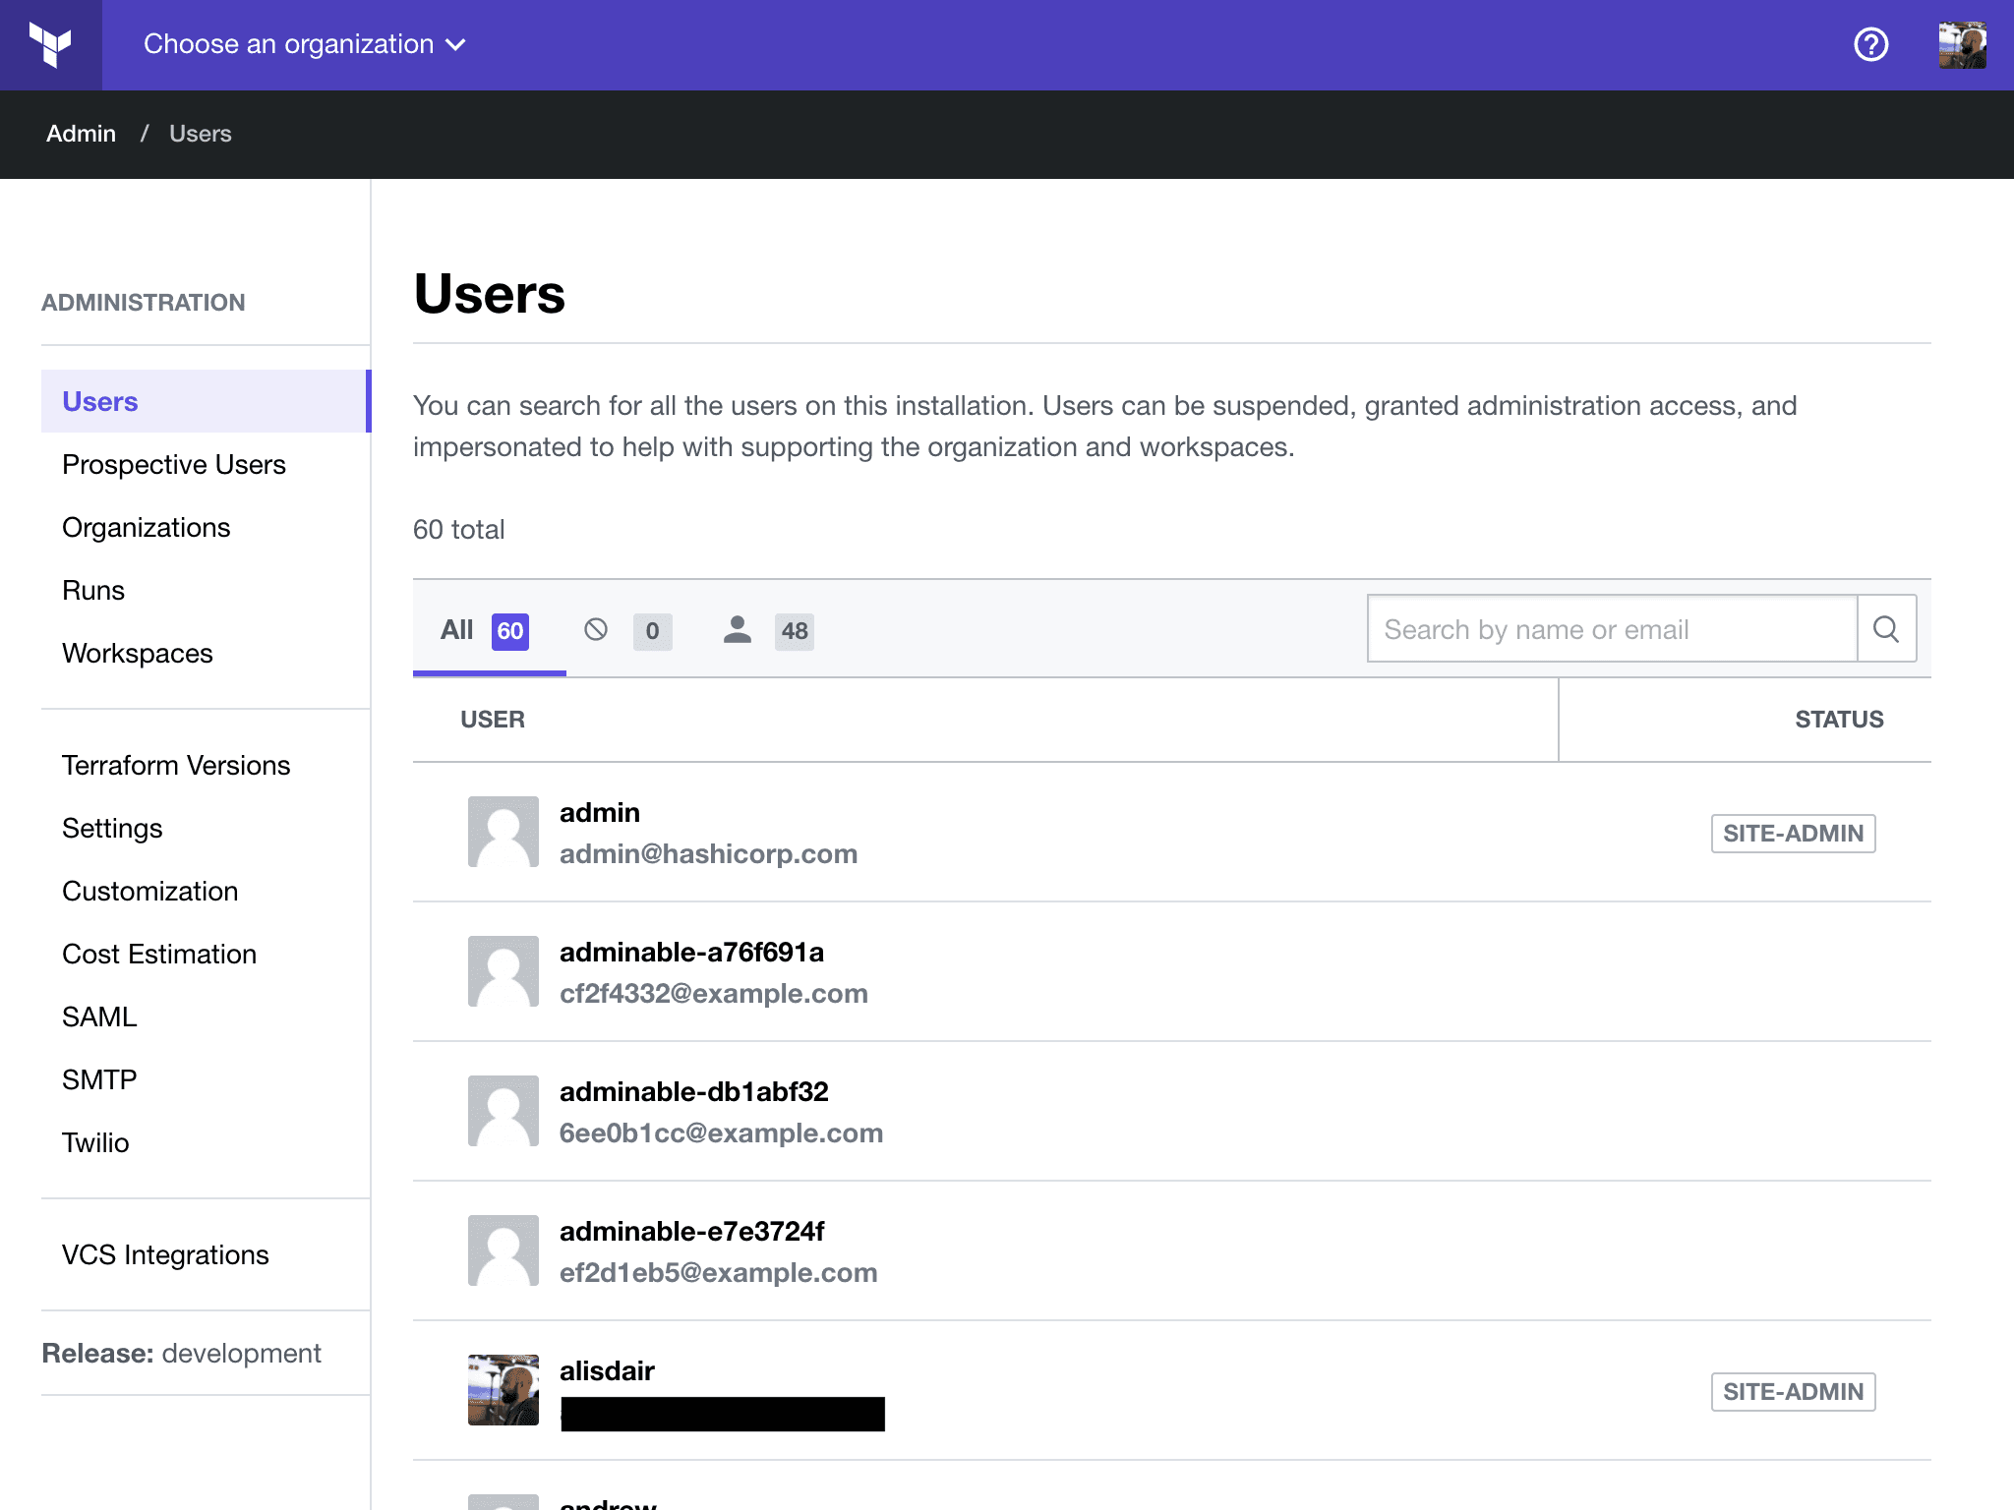The image size is (2014, 1510).
Task: Expand the VCS Integrations menu item
Action: (165, 1253)
